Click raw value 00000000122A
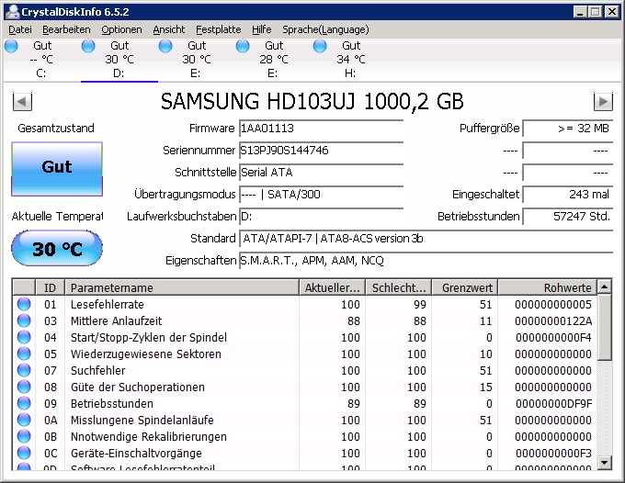The image size is (625, 483). tap(553, 321)
